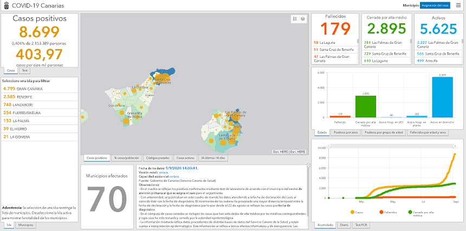This screenshot has height=231, width=466.
Task: Open the IA últimos 14 días map tab
Action: coord(213,157)
